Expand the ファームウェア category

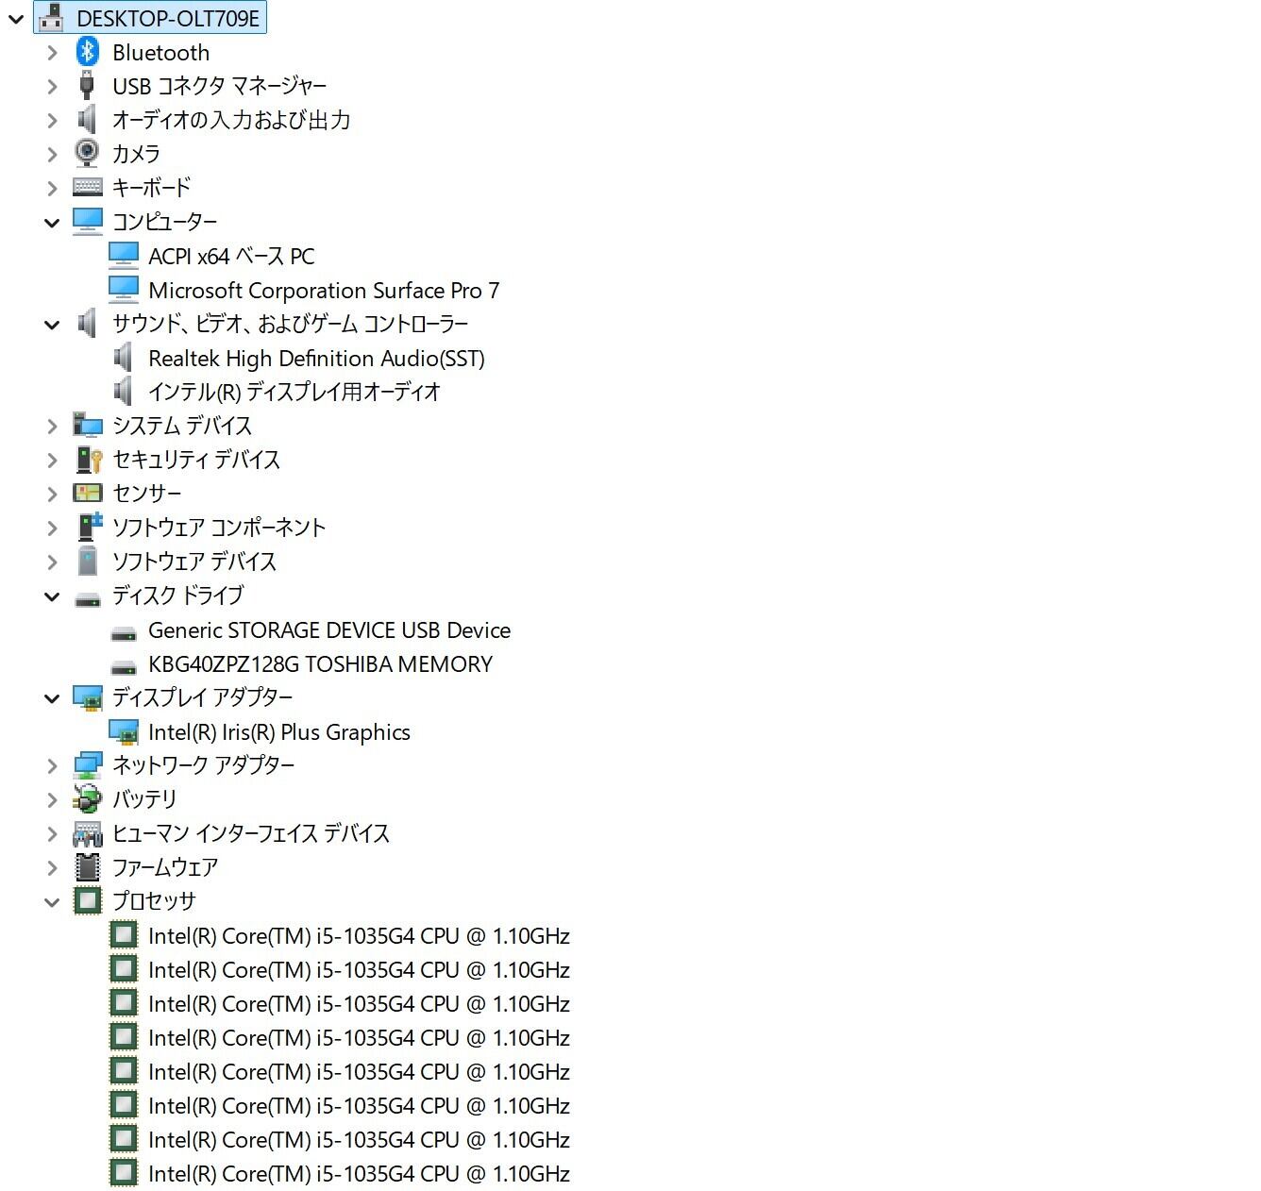tap(53, 868)
